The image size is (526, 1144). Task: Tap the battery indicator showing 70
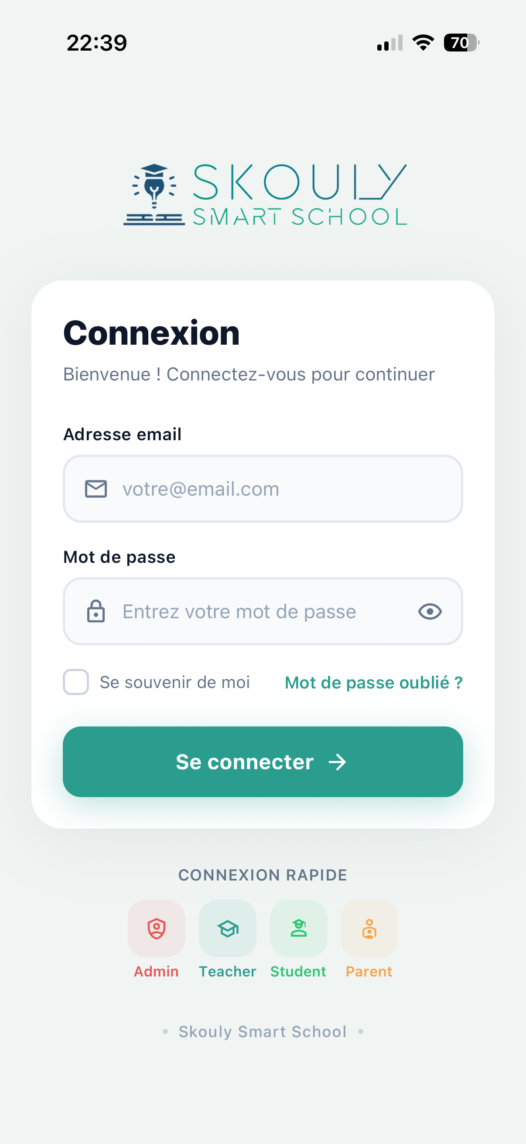461,43
